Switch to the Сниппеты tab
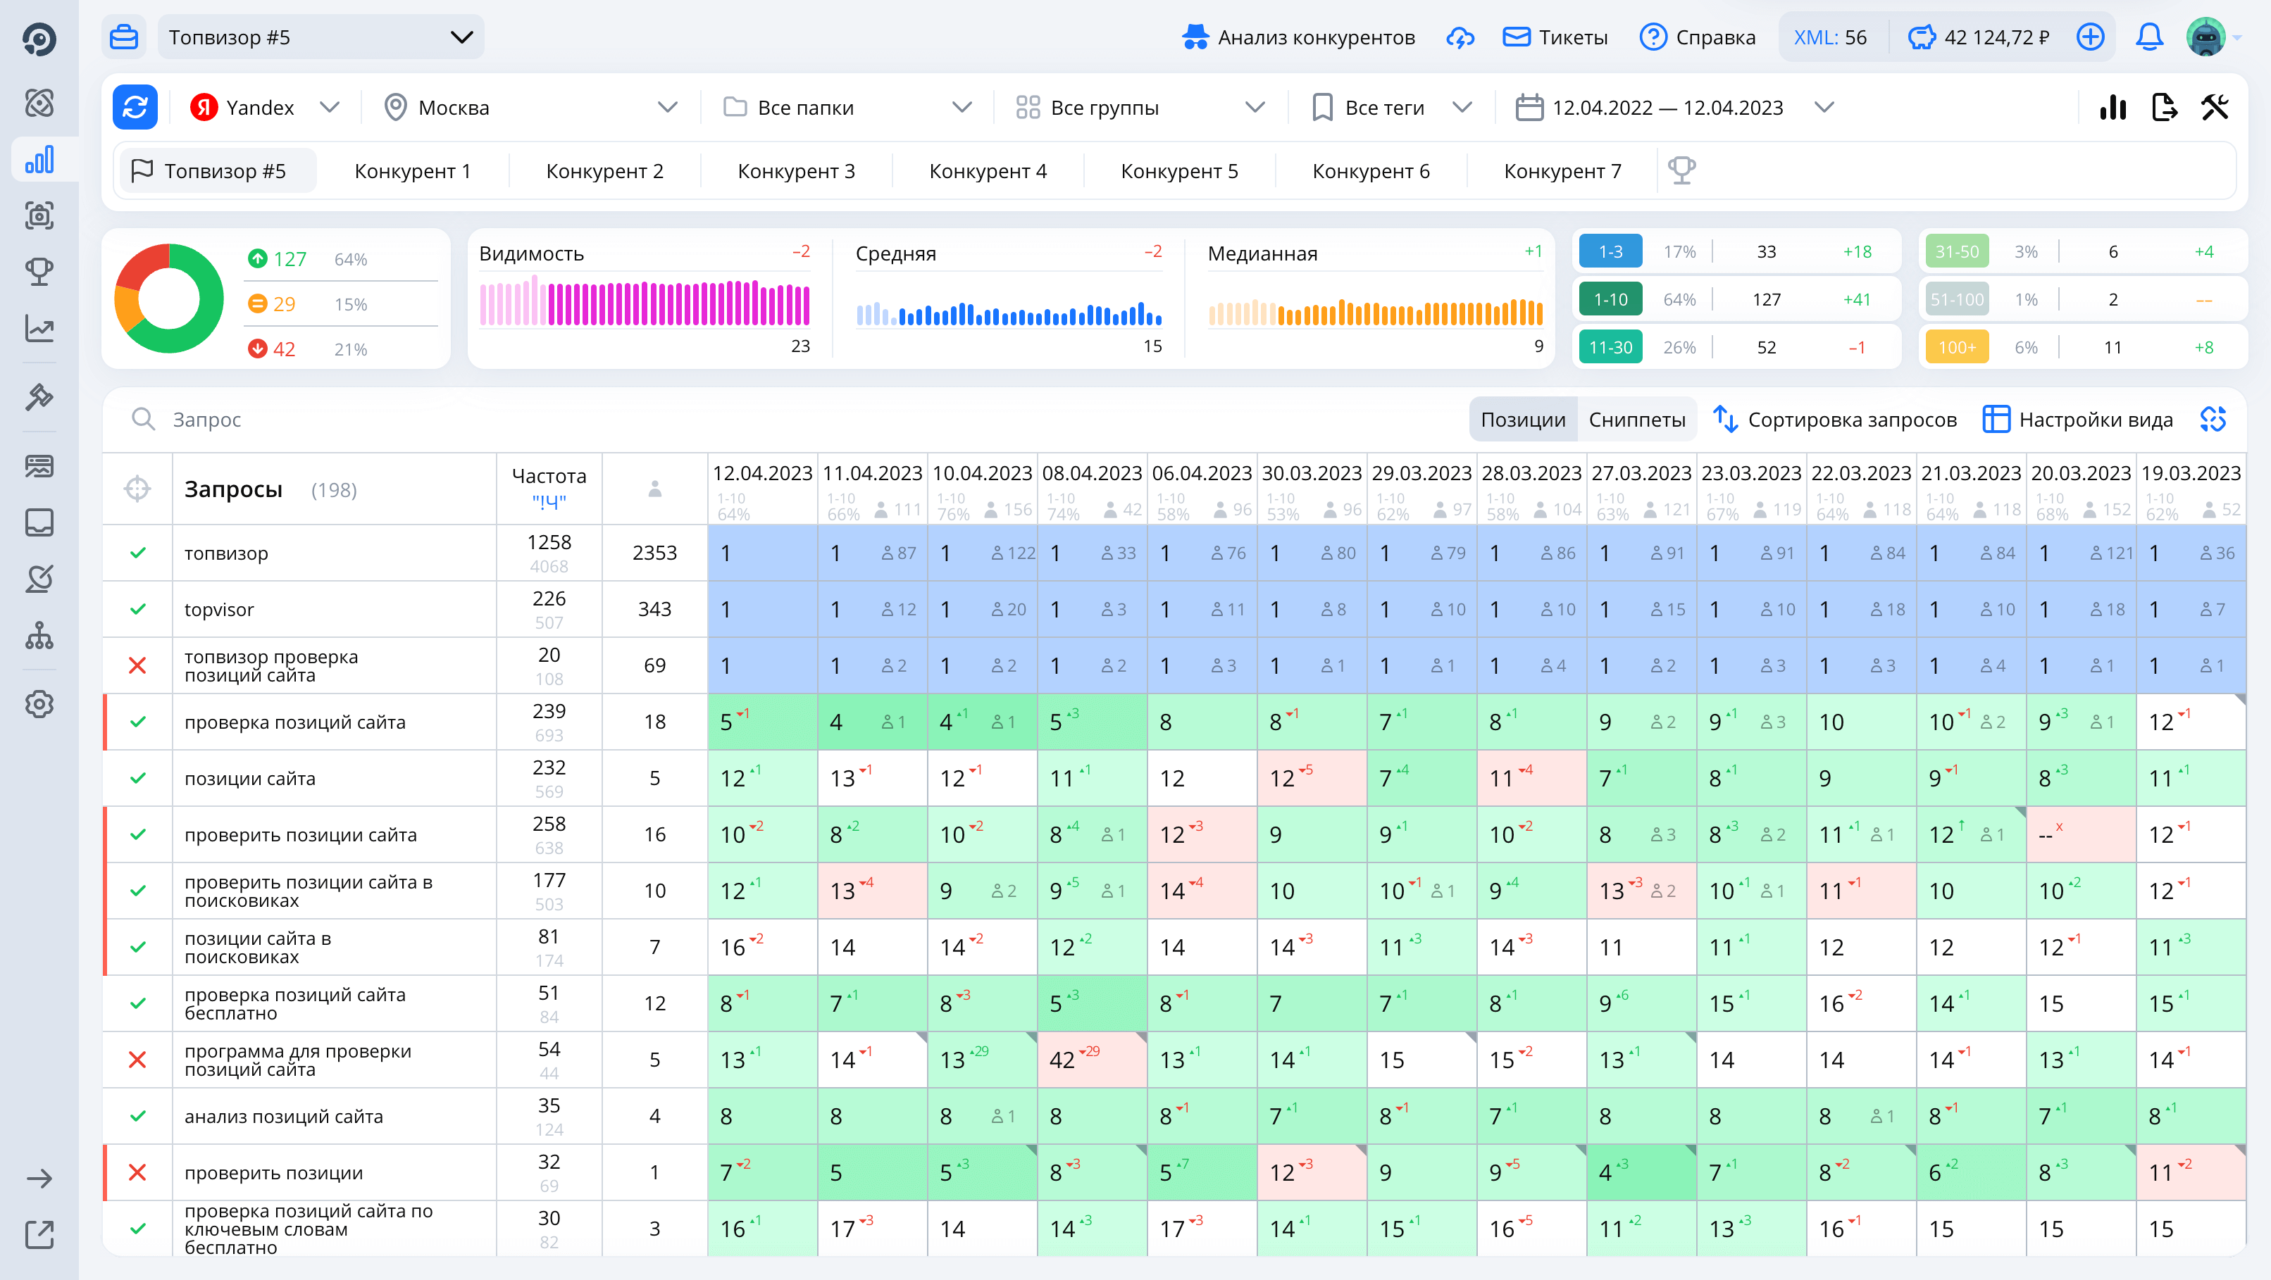The height and width of the screenshot is (1280, 2271). pos(1636,420)
